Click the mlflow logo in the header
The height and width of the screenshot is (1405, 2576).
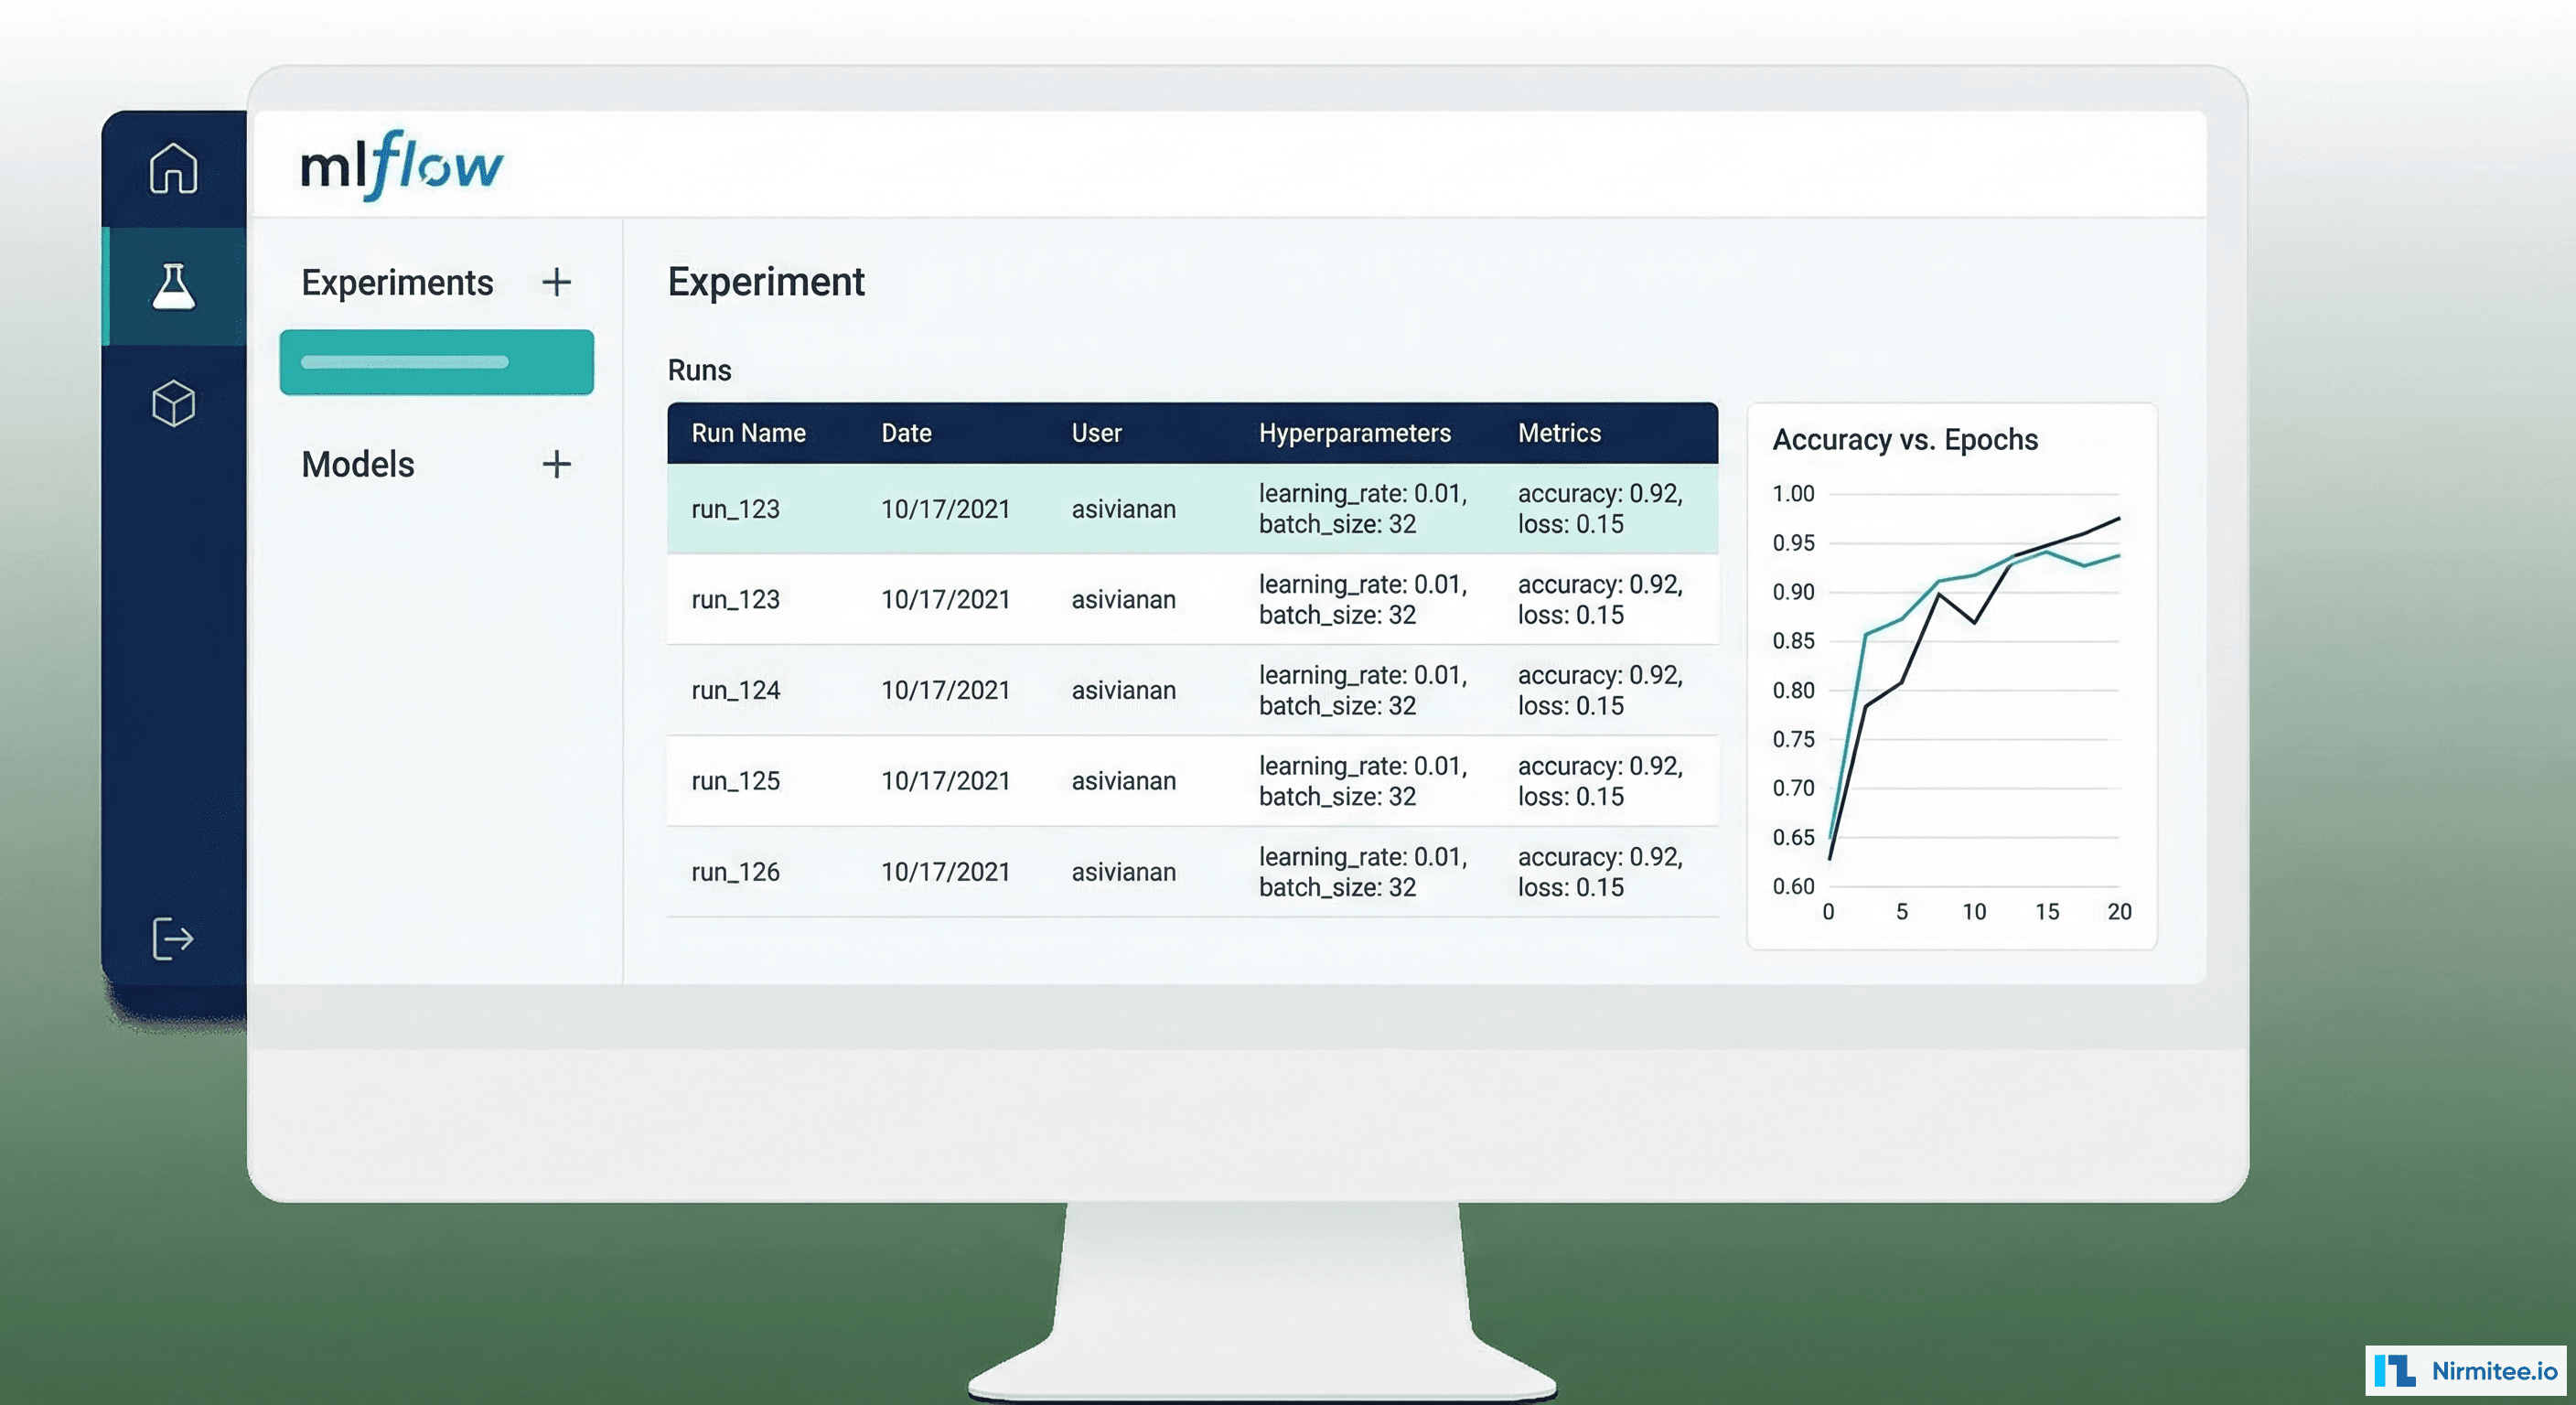click(399, 163)
